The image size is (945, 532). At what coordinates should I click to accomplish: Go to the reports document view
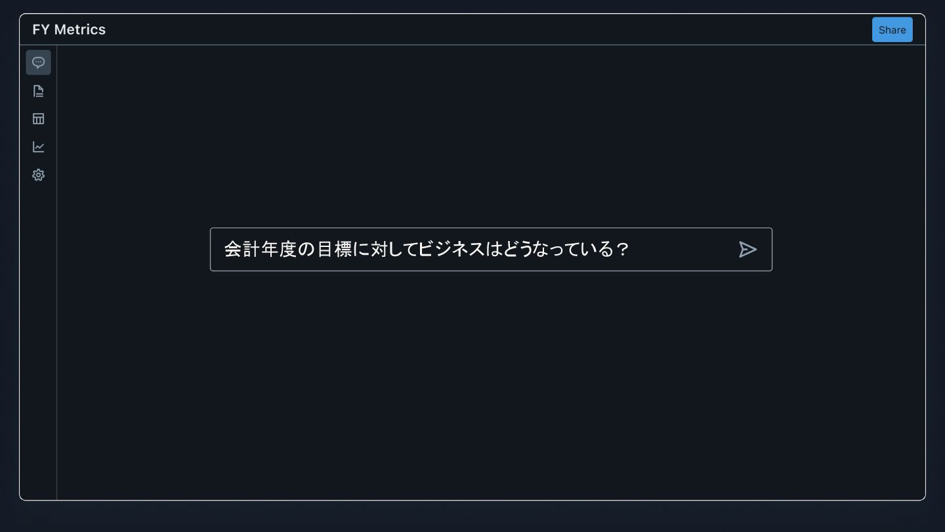[x=38, y=91]
